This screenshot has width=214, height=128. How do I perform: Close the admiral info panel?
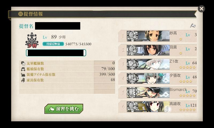(201, 9)
